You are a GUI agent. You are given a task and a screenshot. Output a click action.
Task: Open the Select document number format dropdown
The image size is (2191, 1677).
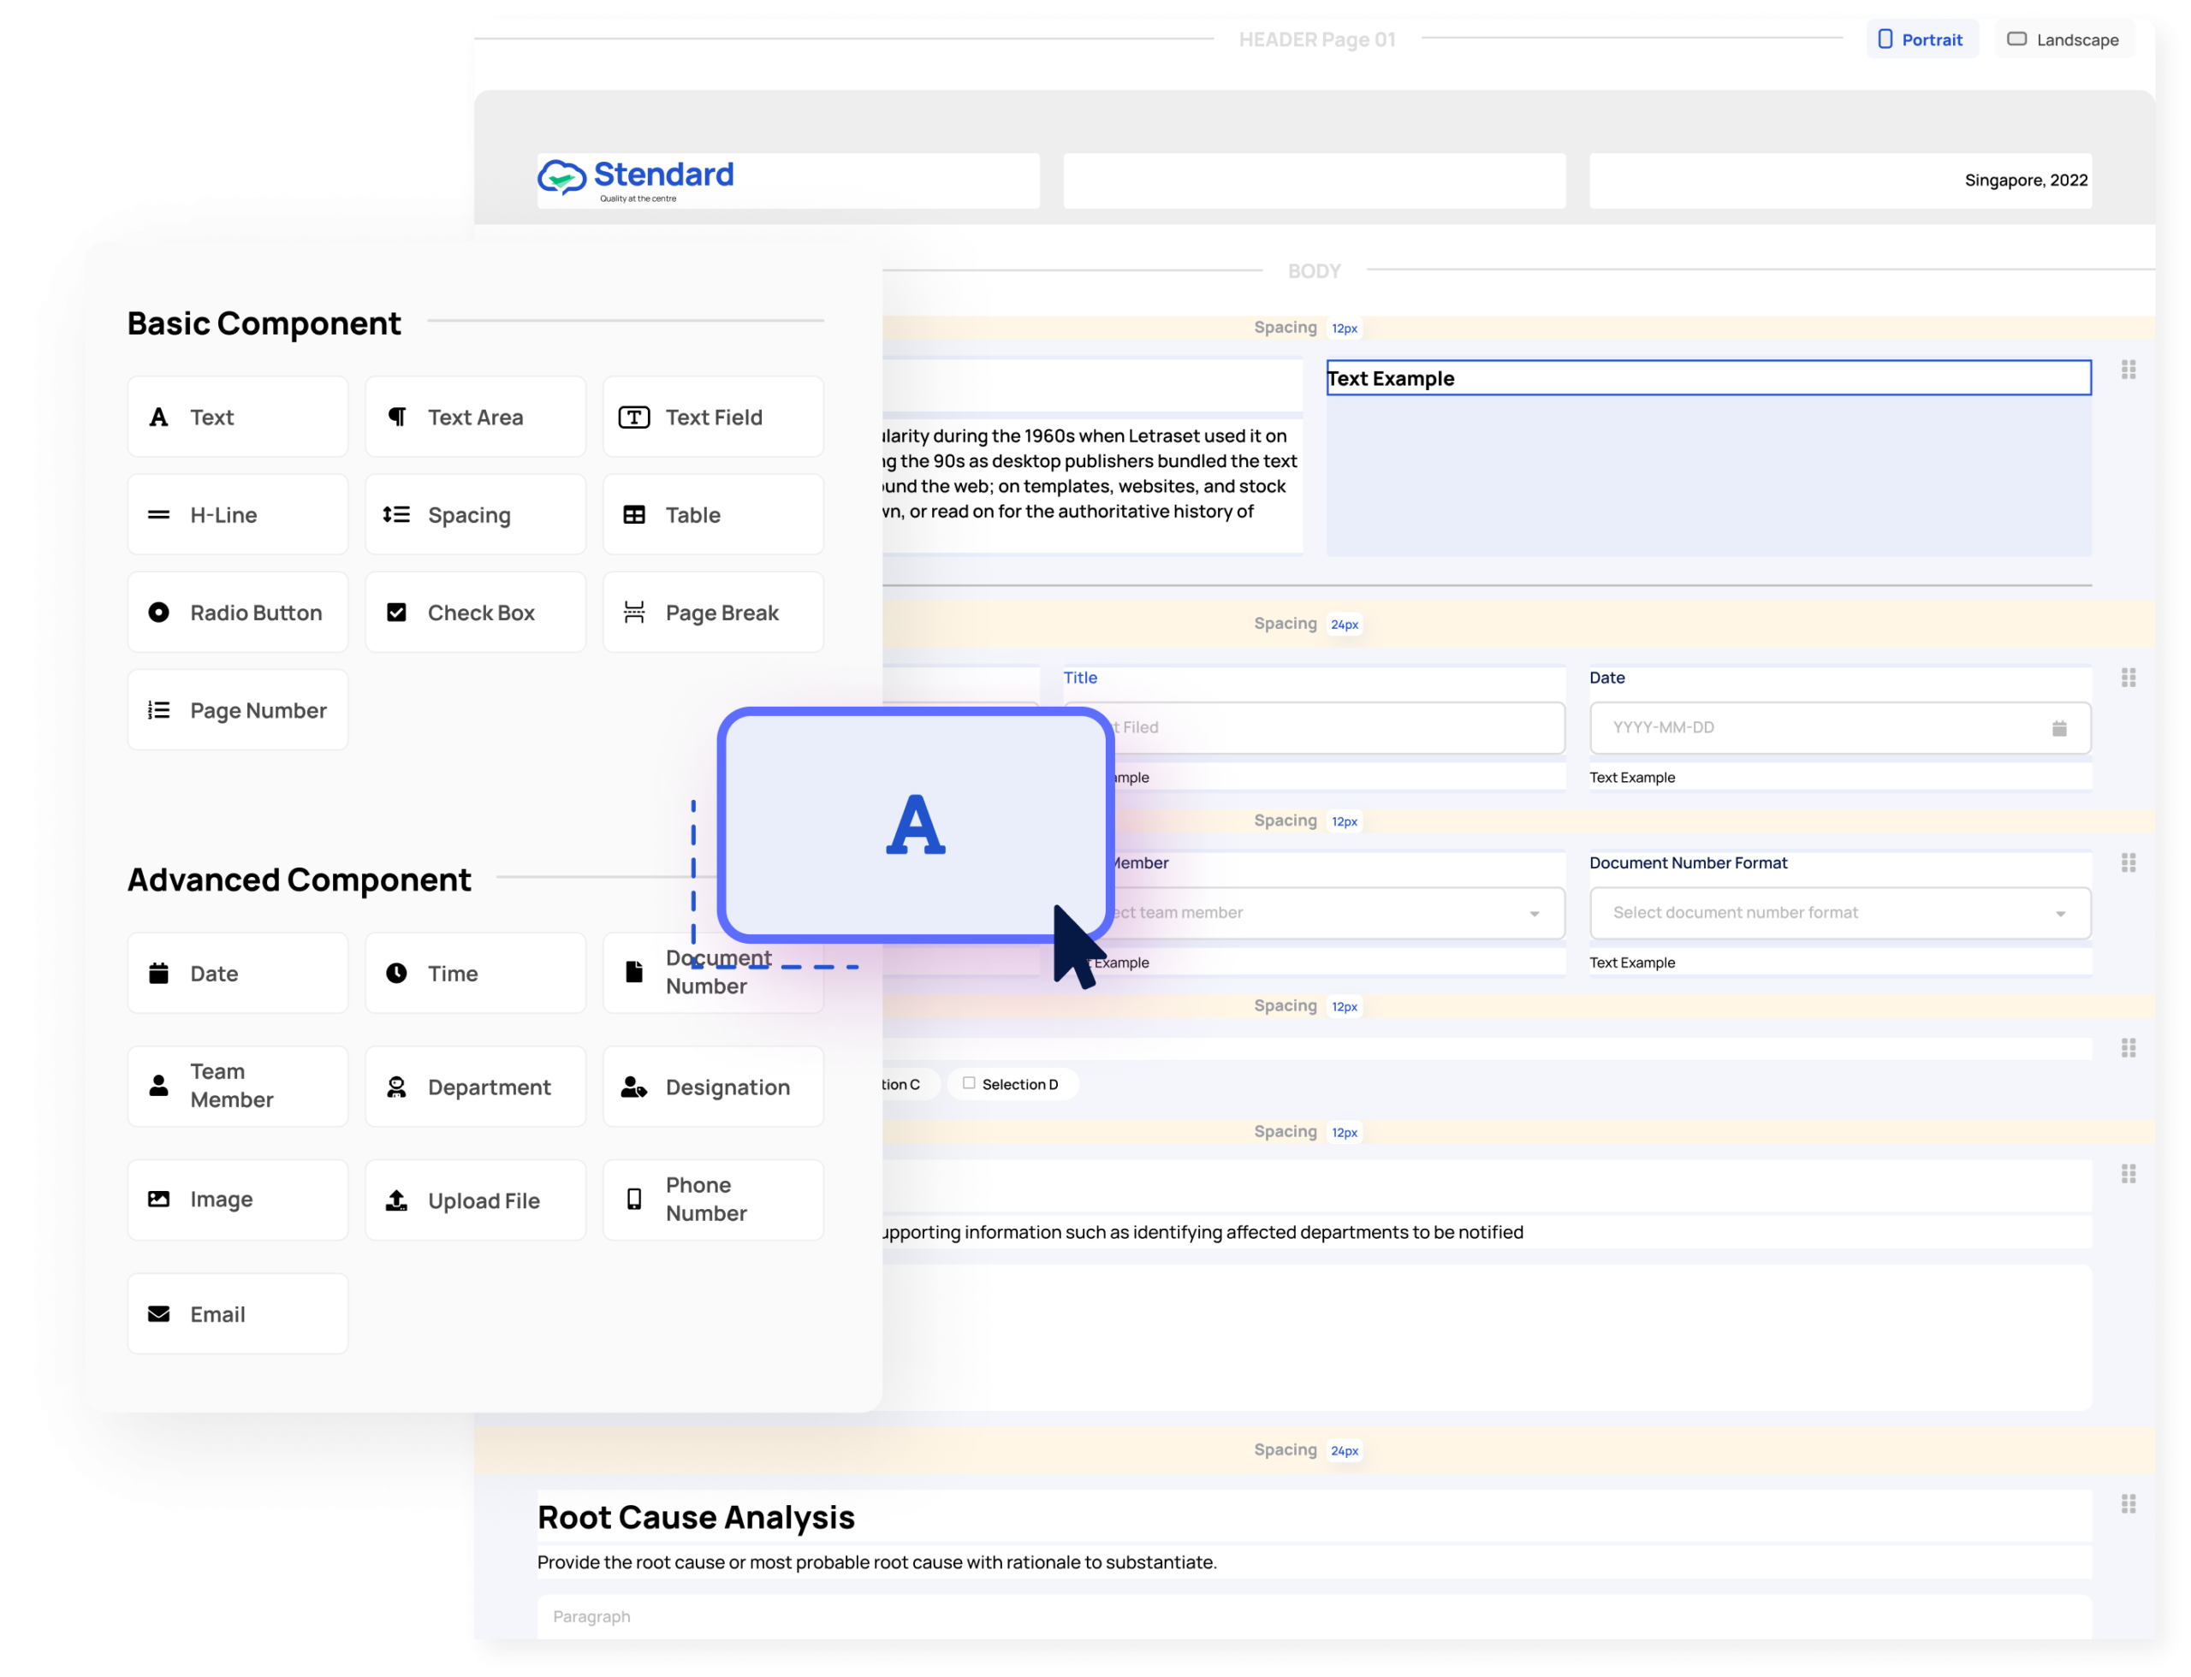(x=1840, y=914)
